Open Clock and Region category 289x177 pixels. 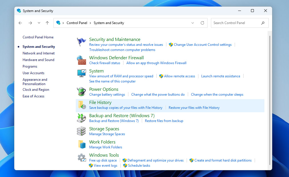click(36, 90)
